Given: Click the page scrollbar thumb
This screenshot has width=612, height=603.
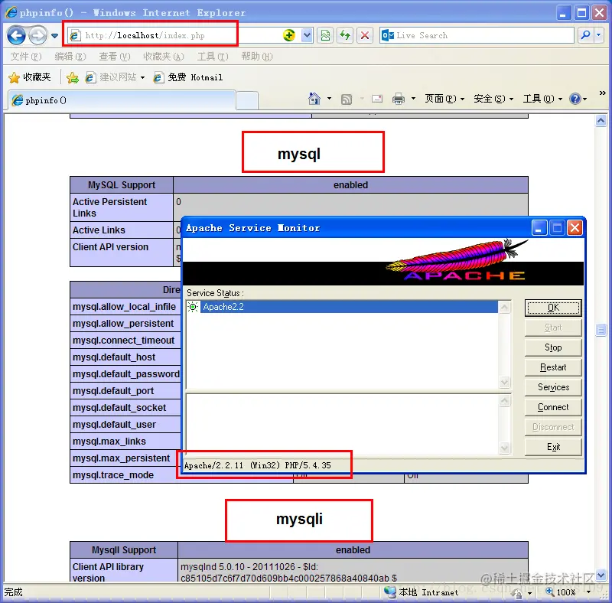Looking at the screenshot, I should point(601,330).
